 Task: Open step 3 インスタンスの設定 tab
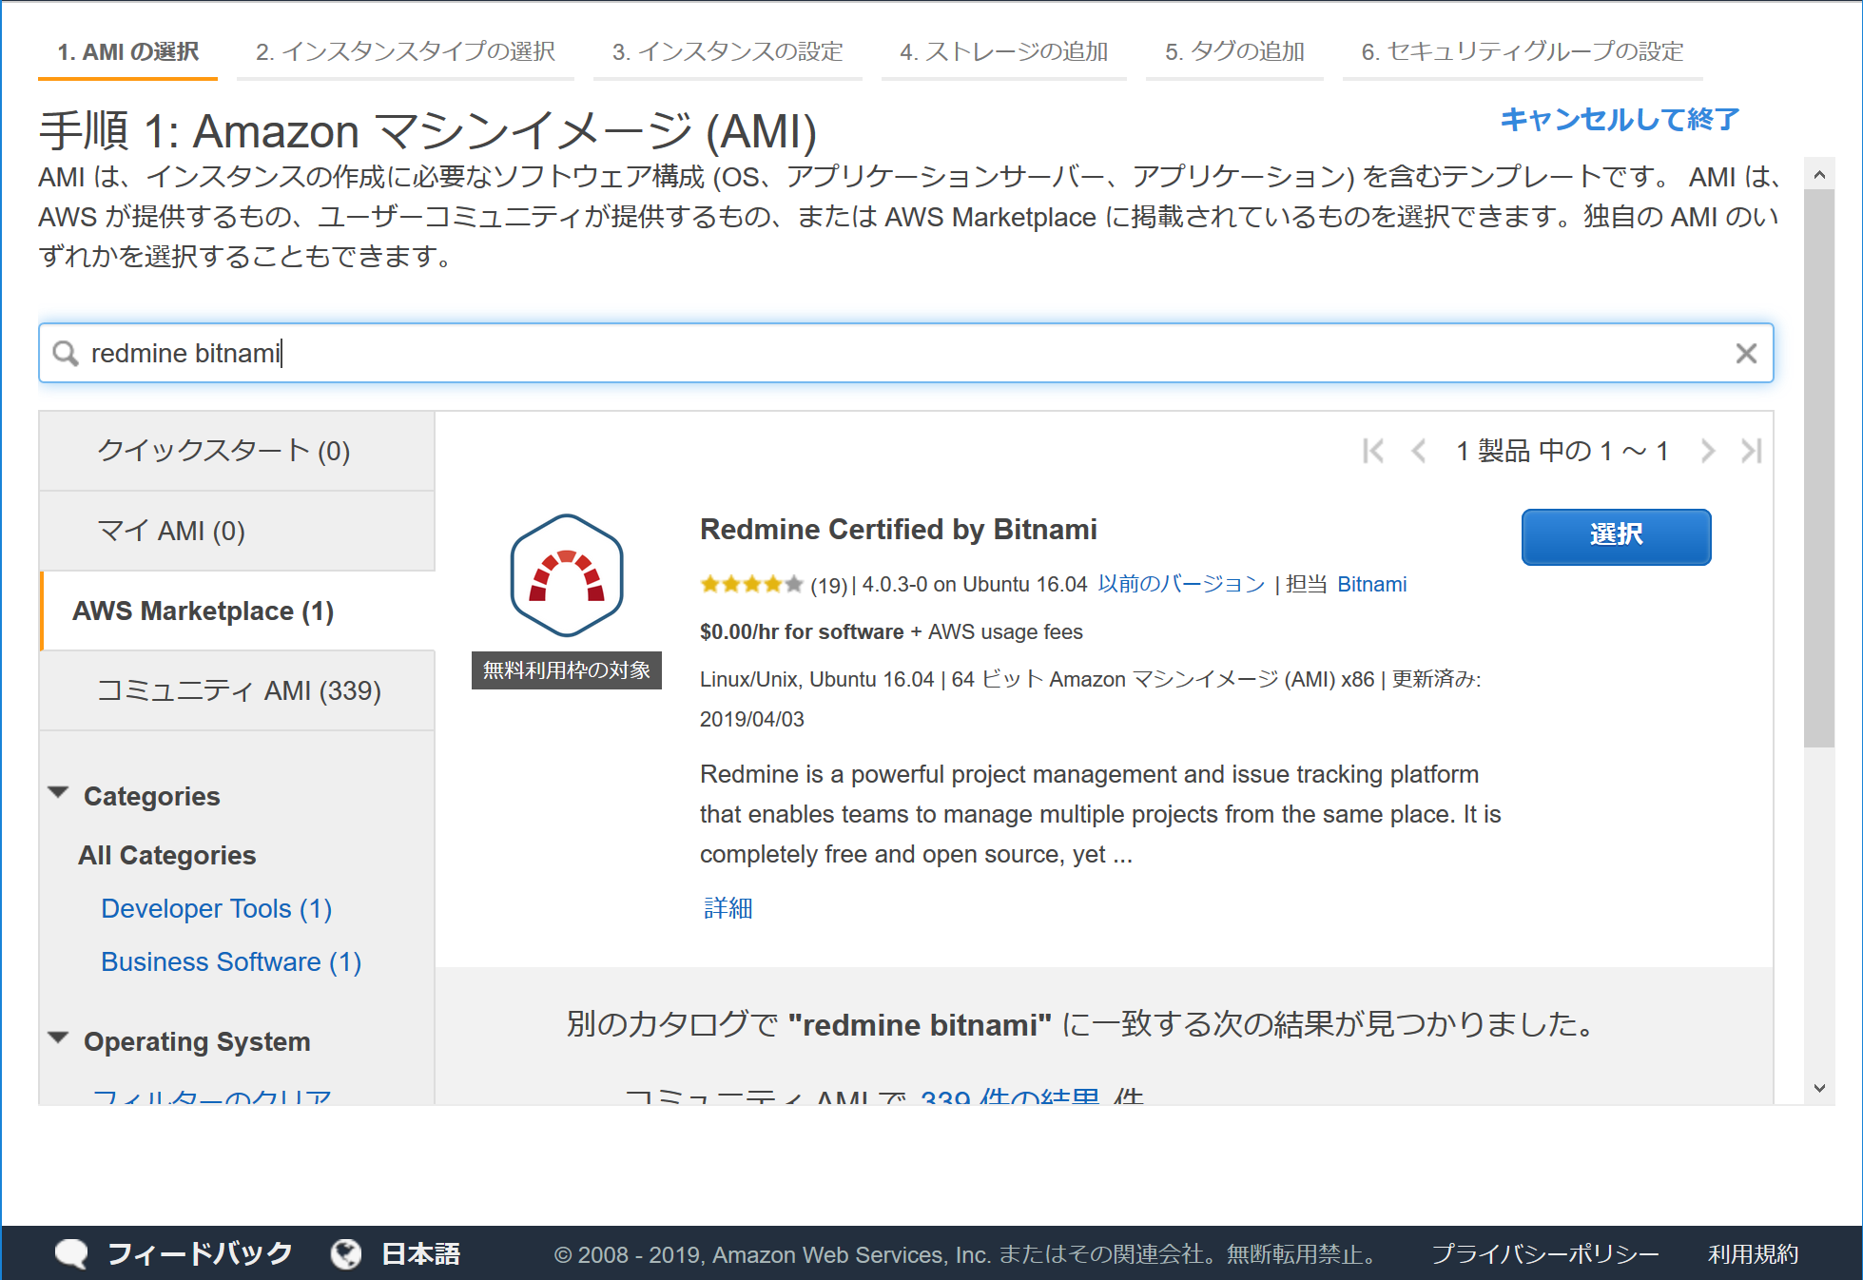728,52
